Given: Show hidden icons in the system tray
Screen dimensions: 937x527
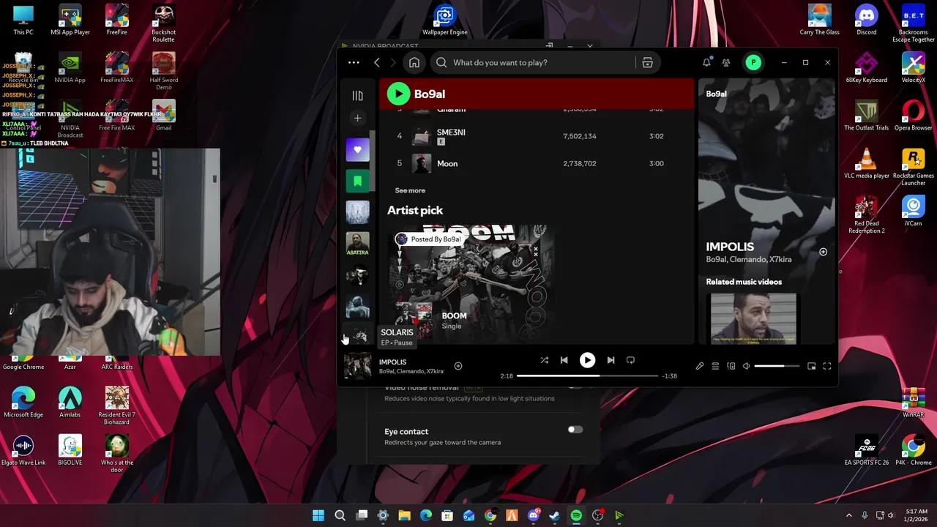Looking at the screenshot, I should click(x=849, y=515).
